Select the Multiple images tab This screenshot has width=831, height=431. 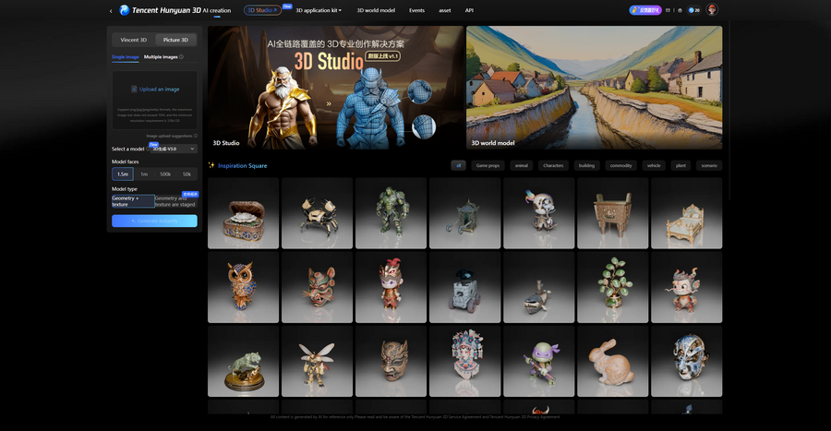click(161, 57)
